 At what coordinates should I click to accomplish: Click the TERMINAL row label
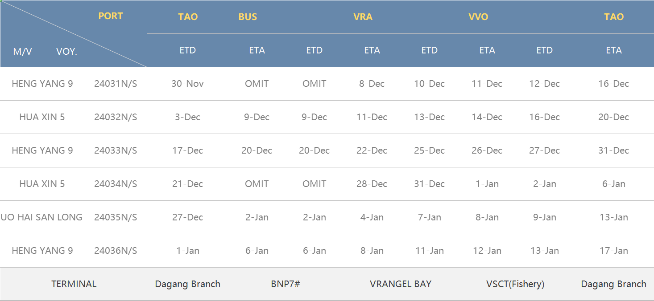click(x=74, y=284)
